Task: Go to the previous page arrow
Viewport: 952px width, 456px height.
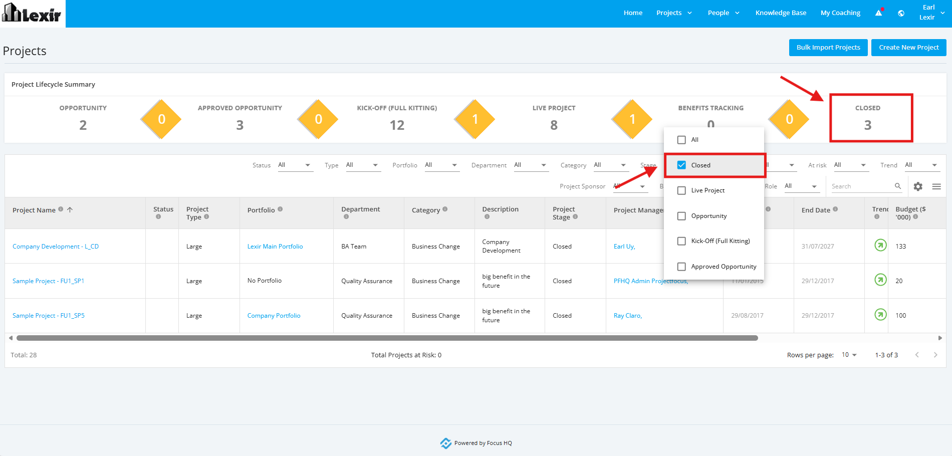Action: point(917,355)
